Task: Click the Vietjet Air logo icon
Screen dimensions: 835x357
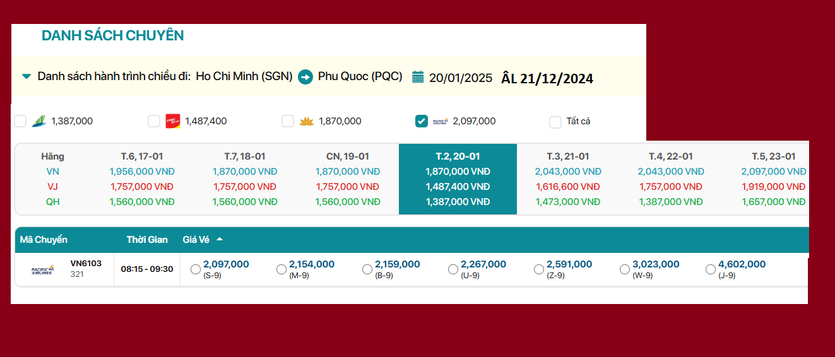Action: click(x=173, y=121)
